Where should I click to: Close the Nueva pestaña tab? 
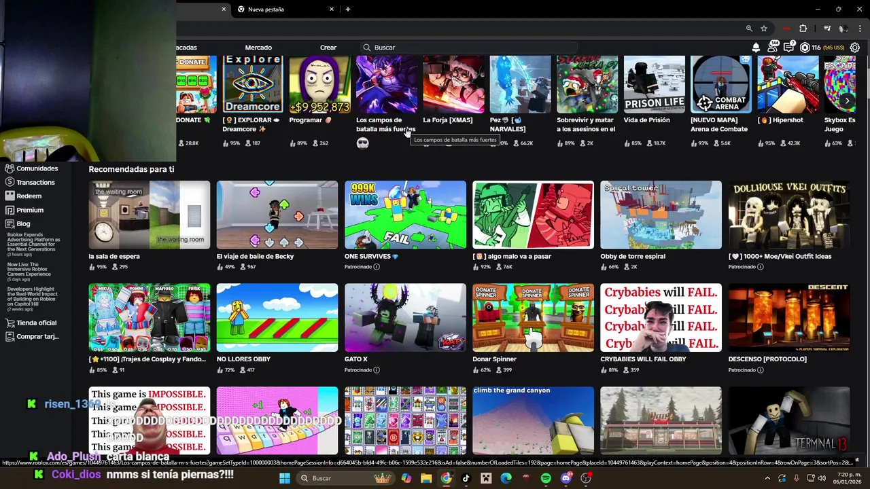332,10
